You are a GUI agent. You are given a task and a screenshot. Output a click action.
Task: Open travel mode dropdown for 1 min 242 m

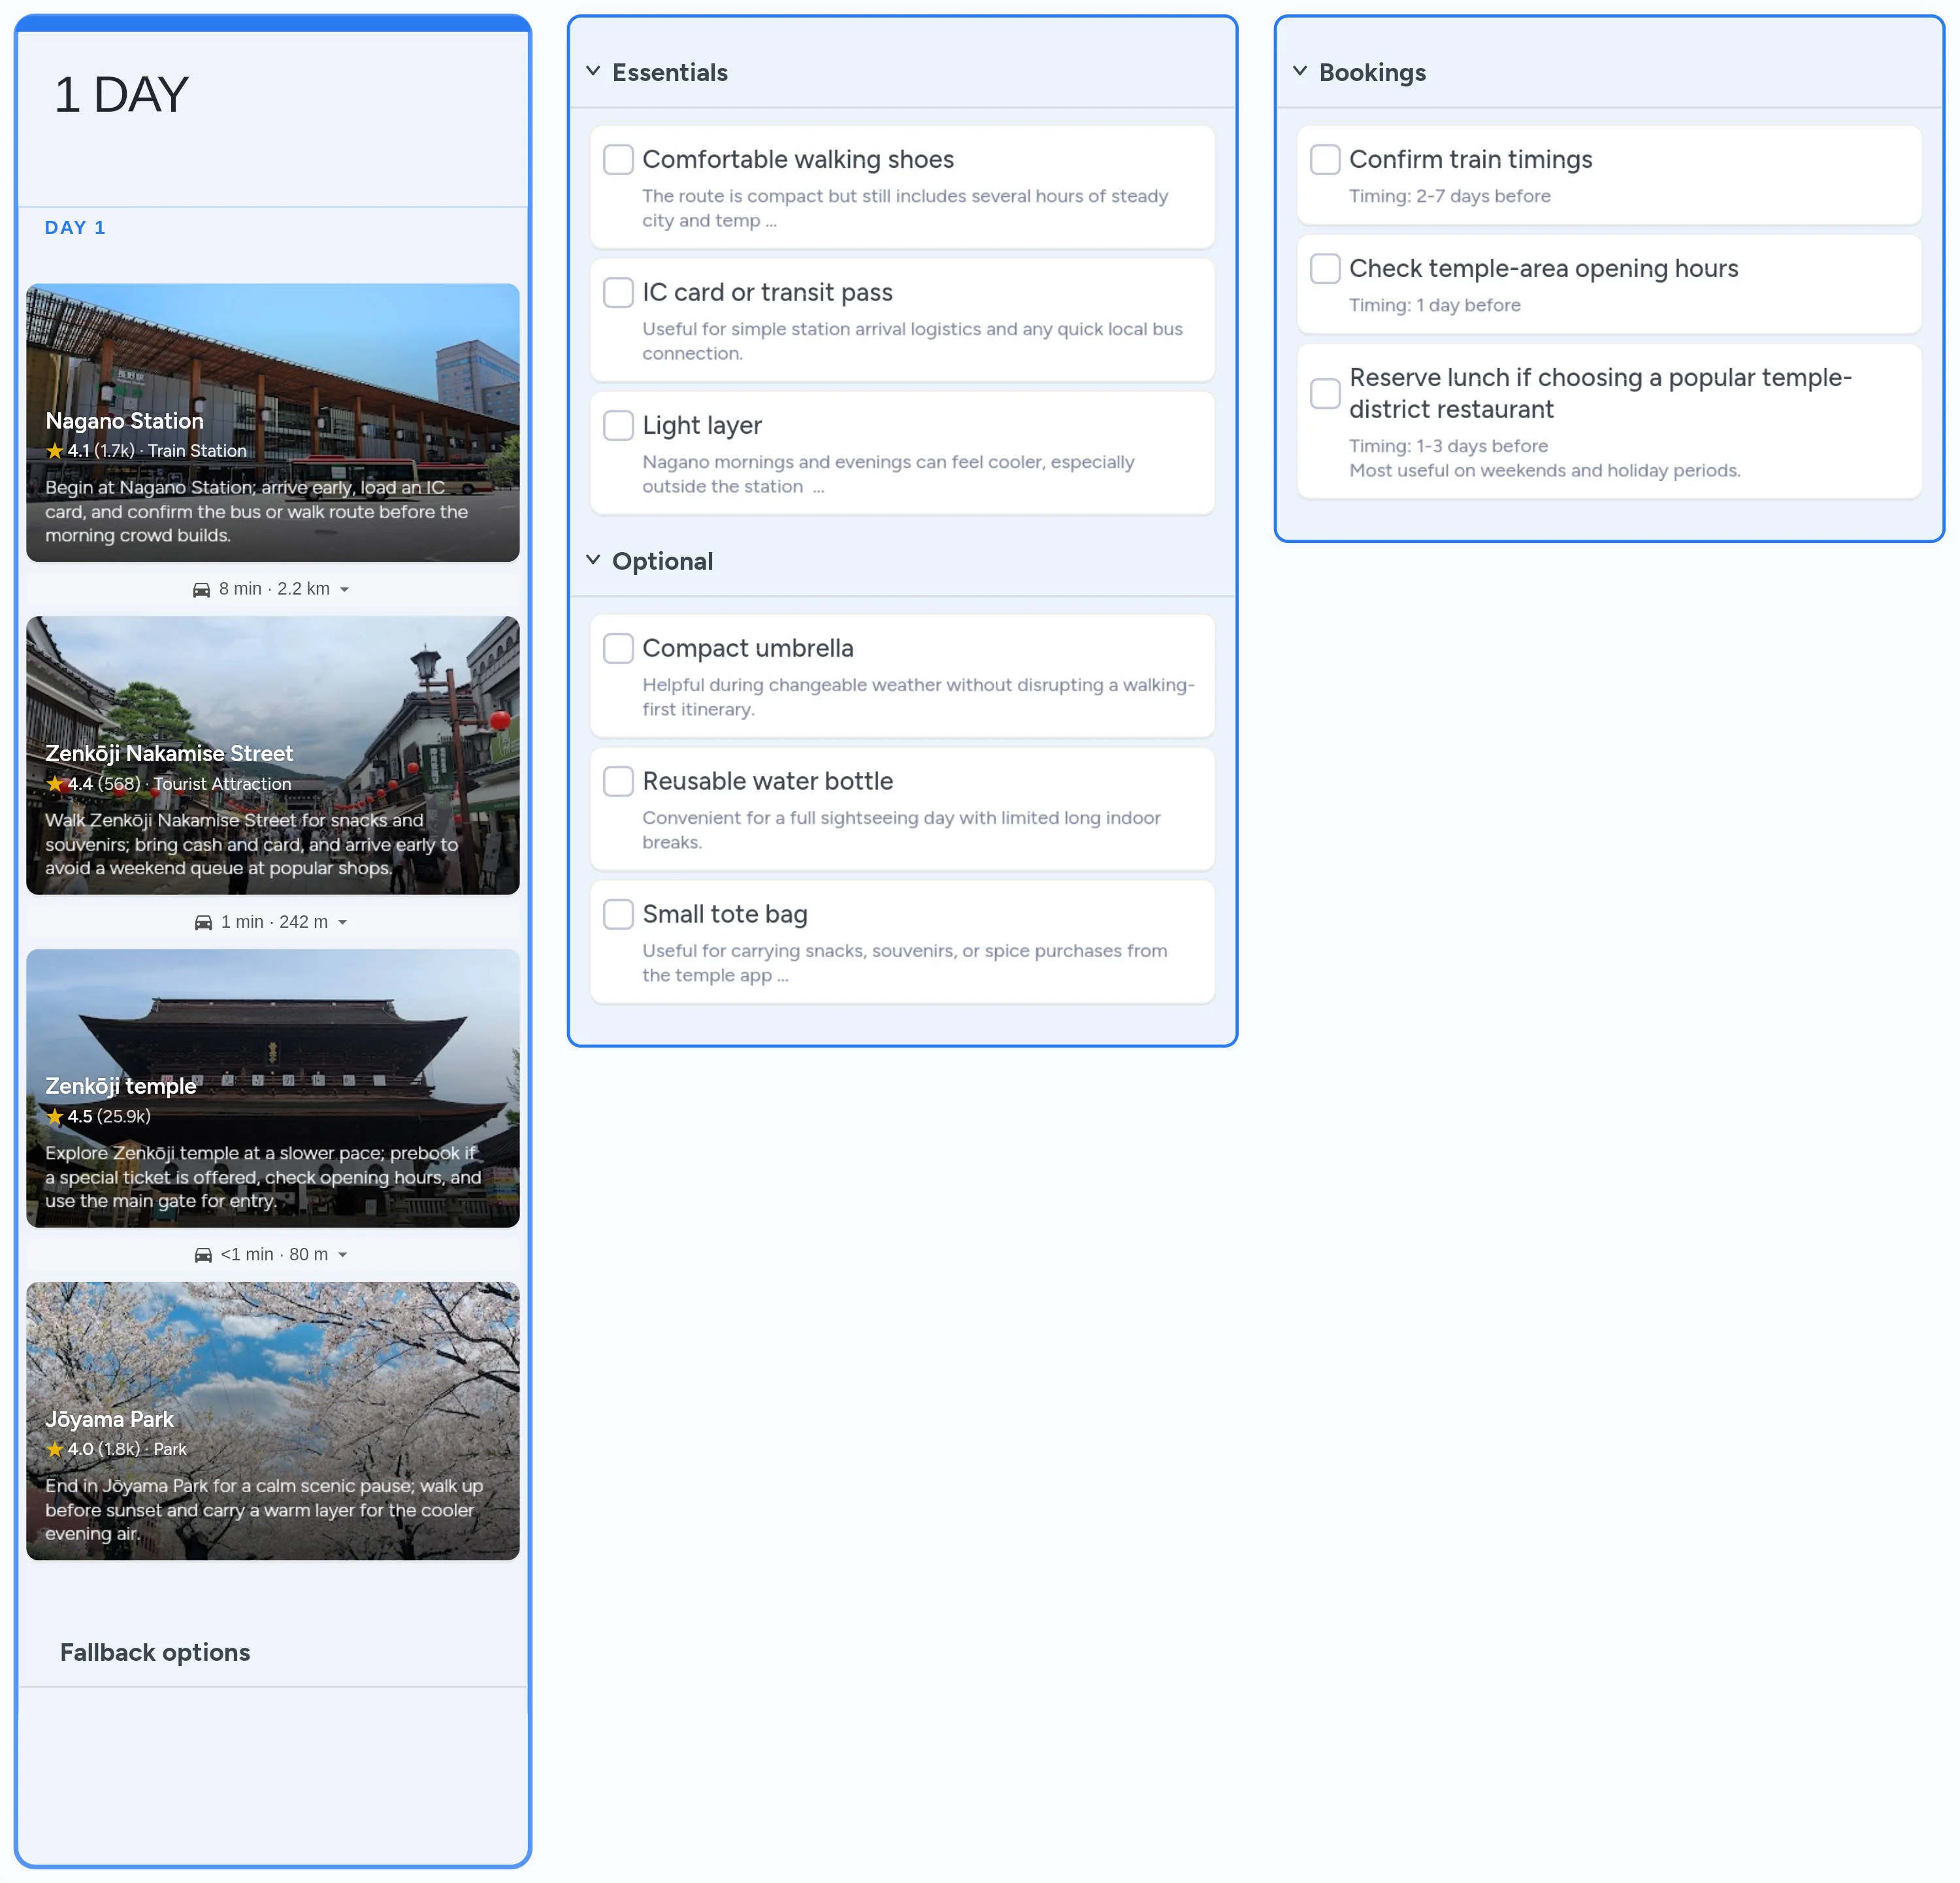(342, 922)
